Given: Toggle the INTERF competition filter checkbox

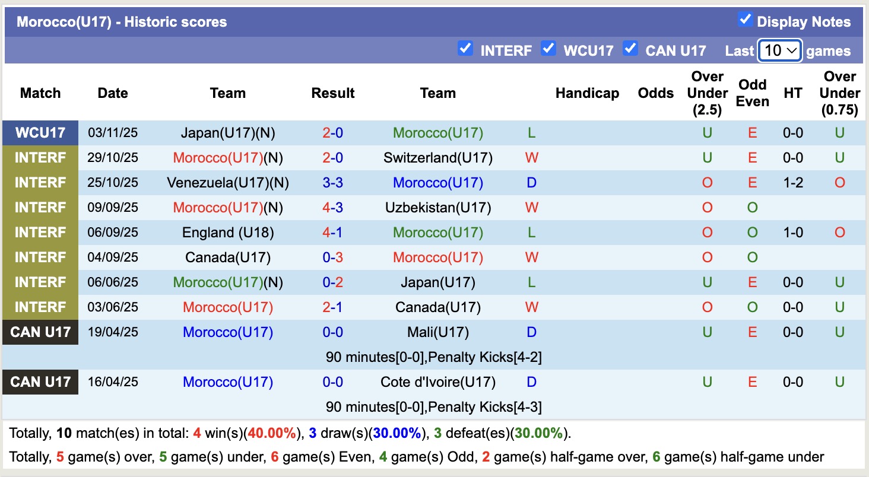Looking at the screenshot, I should coord(465,48).
